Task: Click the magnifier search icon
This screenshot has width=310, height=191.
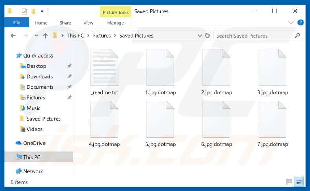Action: (297, 36)
